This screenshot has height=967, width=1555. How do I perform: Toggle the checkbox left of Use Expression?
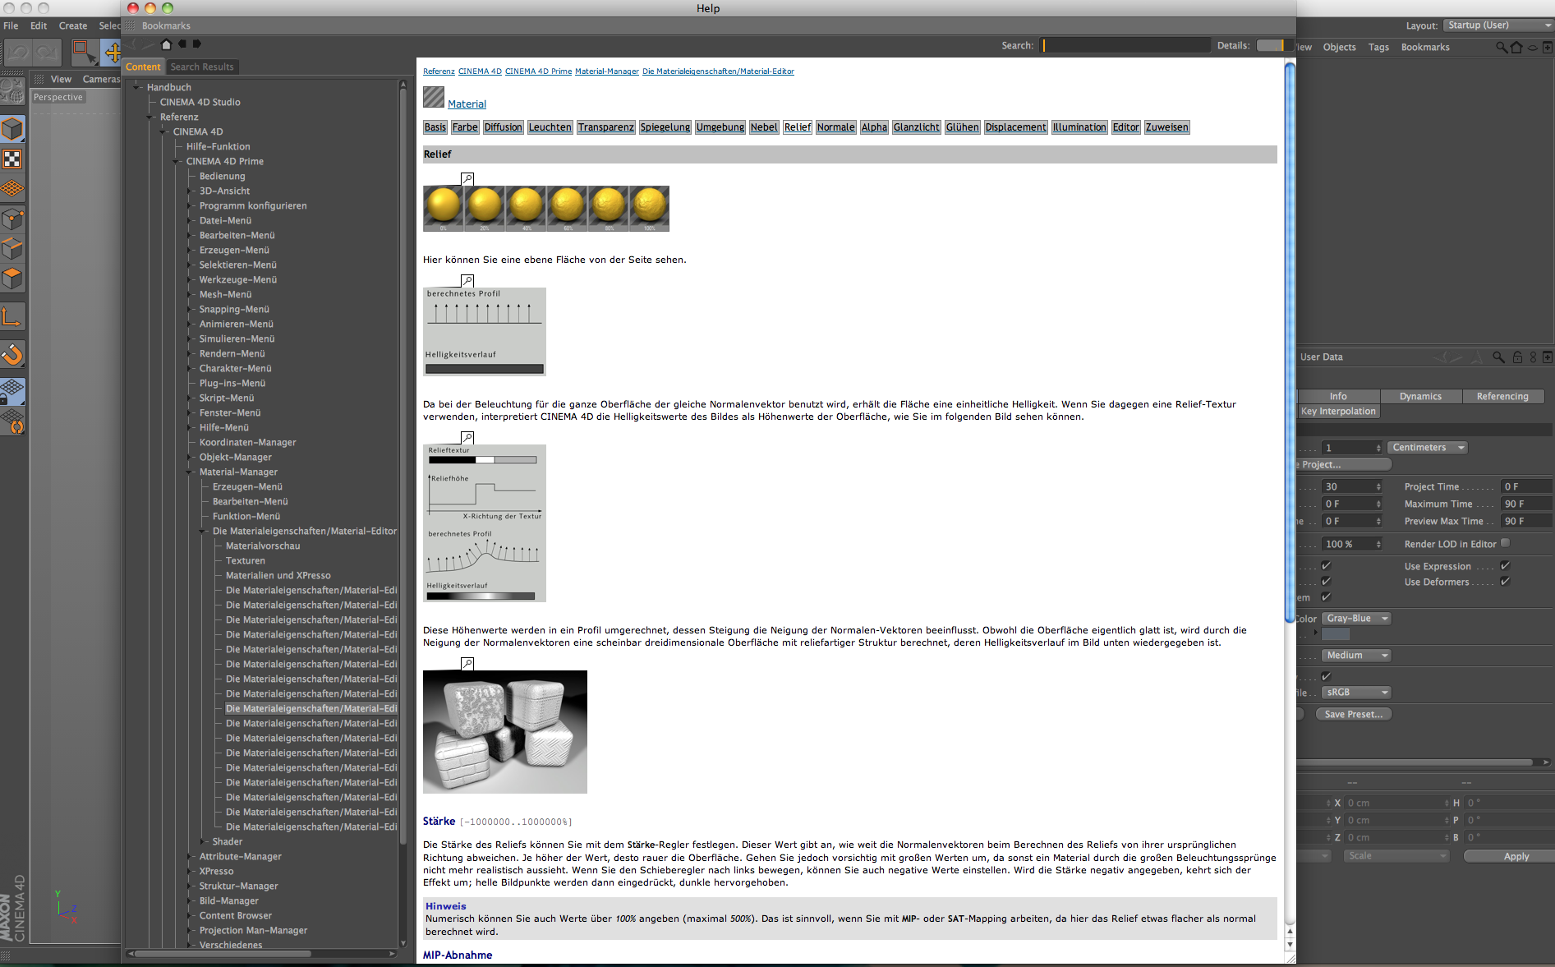[1326, 565]
